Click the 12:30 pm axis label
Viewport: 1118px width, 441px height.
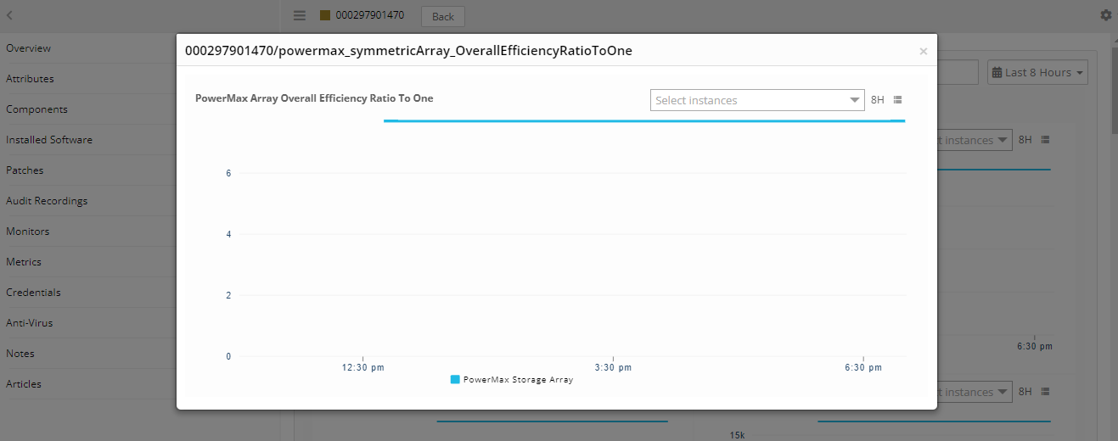click(362, 367)
